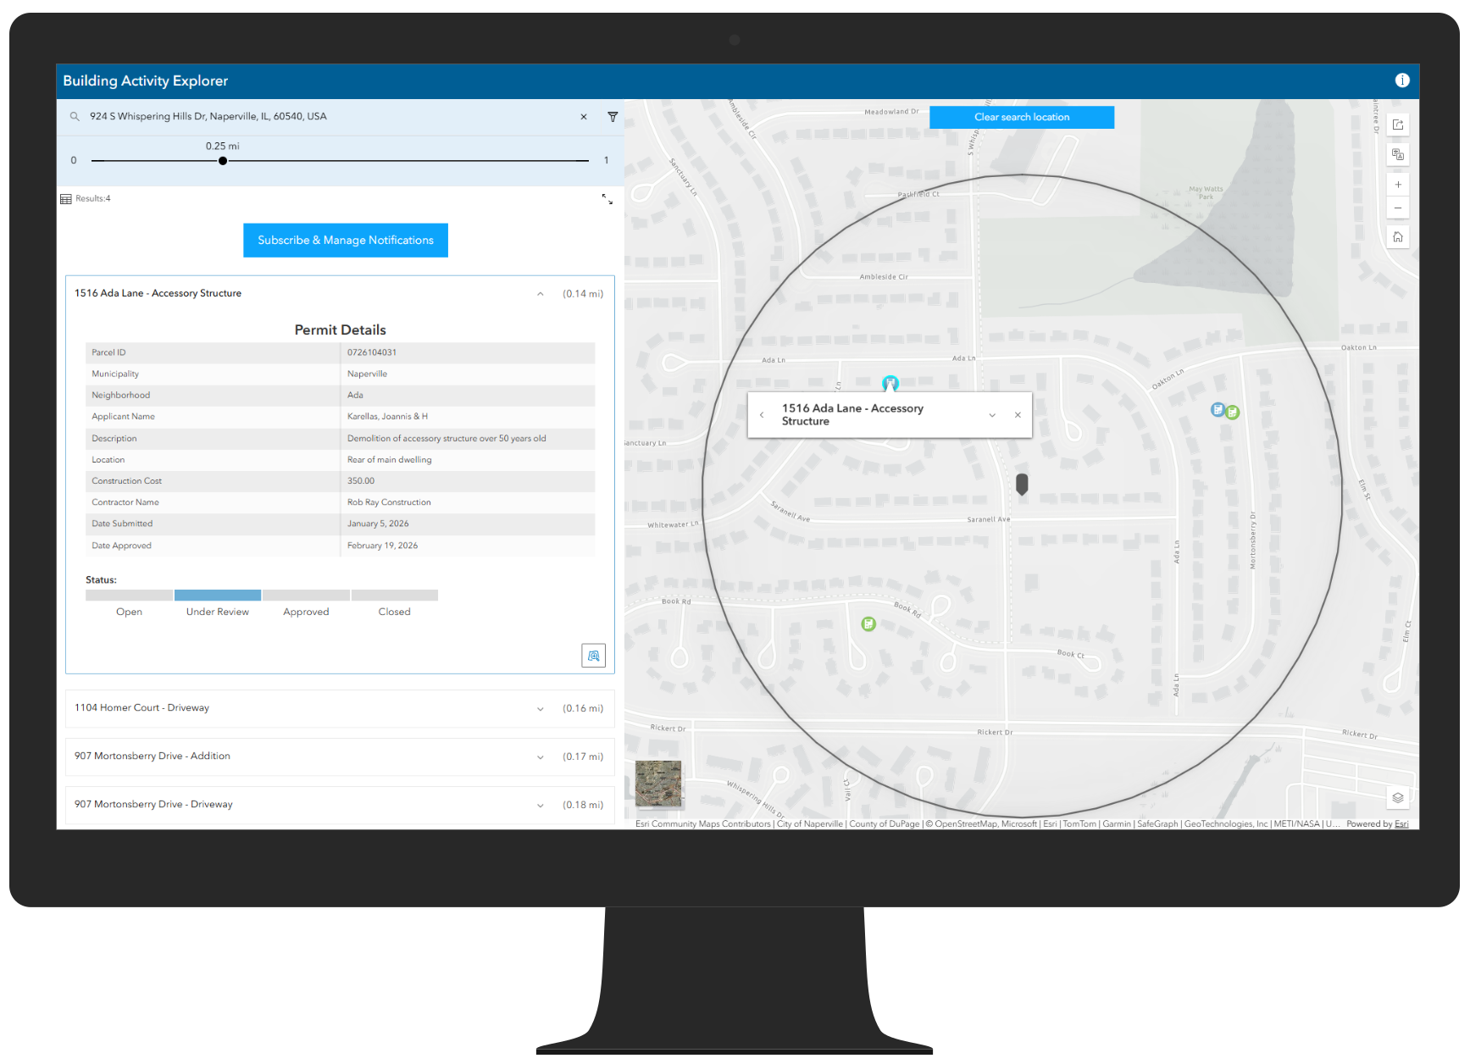The height and width of the screenshot is (1064, 1470).
Task: Click the "Rear of main dwelling" location value
Action: (390, 460)
